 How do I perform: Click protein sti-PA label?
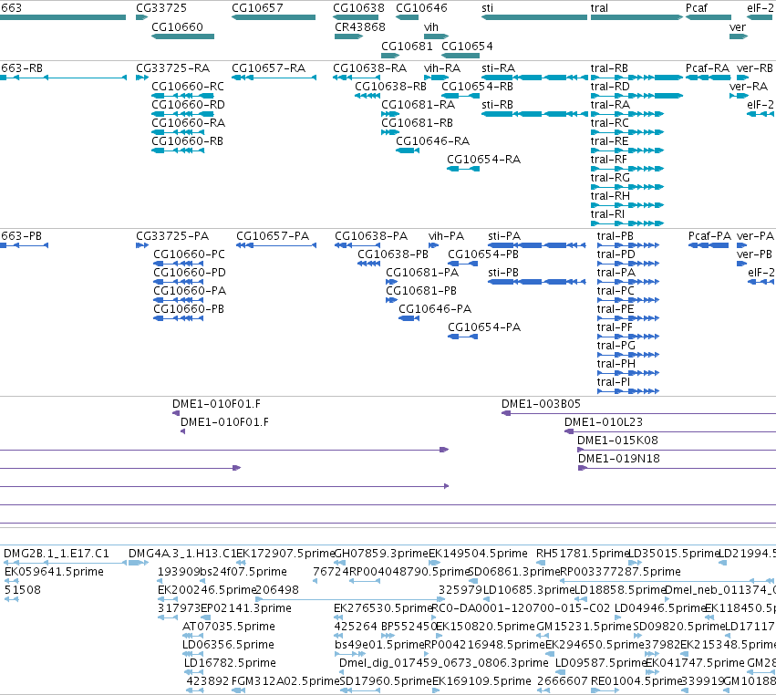click(x=504, y=235)
